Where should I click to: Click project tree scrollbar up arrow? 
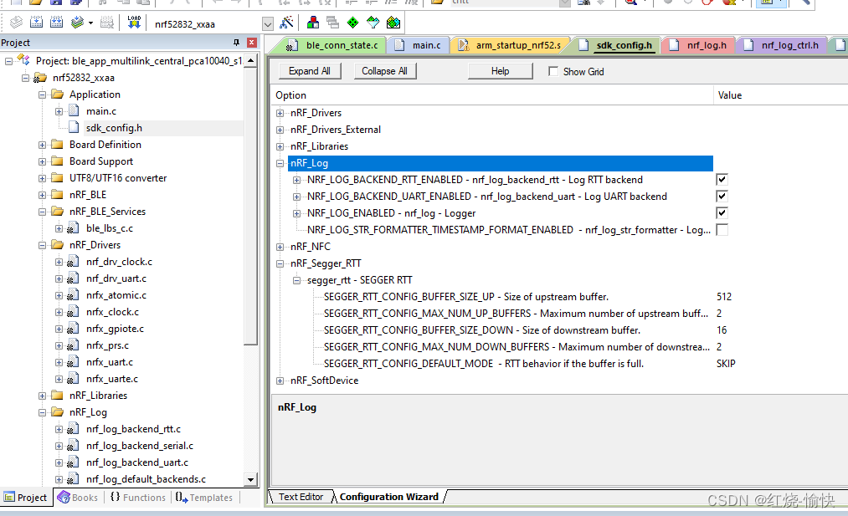point(250,60)
